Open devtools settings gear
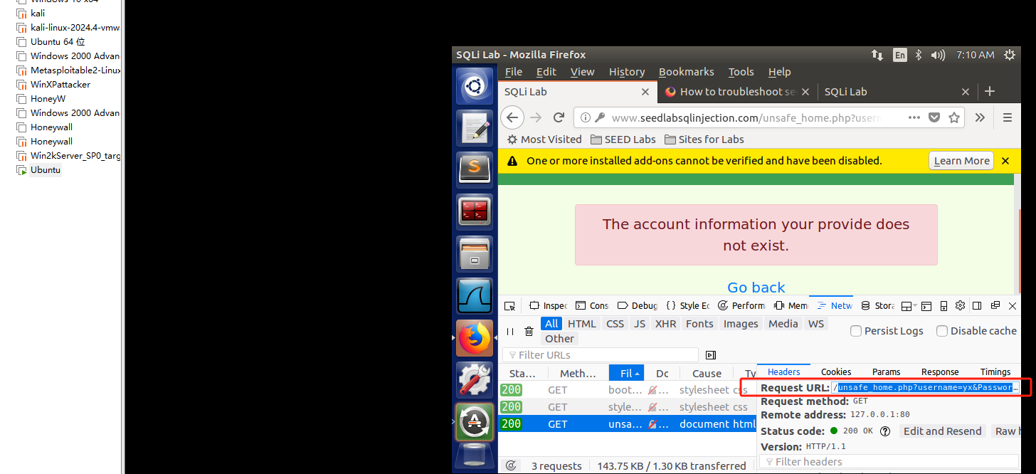1036x474 pixels. (x=960, y=305)
